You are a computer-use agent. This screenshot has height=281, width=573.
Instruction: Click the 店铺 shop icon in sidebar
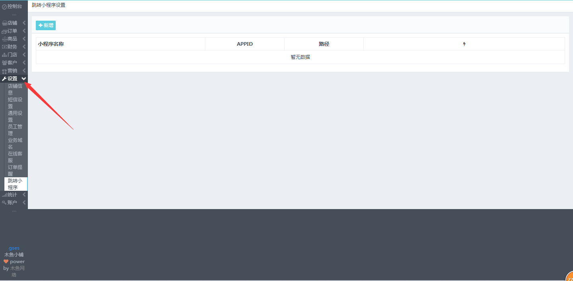[x=4, y=23]
